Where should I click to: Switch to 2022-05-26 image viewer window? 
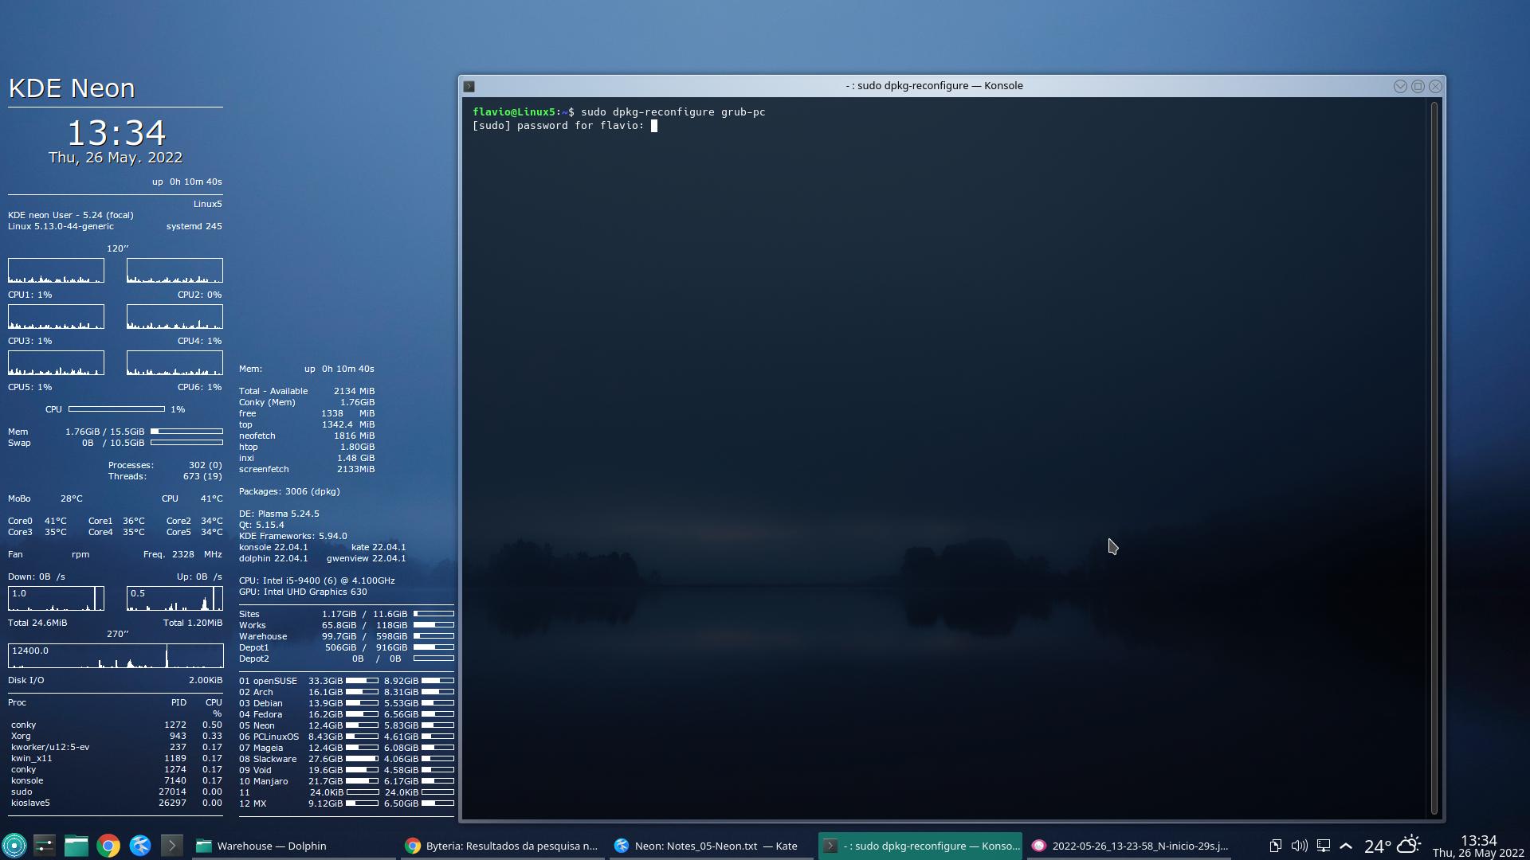pyautogui.click(x=1129, y=846)
